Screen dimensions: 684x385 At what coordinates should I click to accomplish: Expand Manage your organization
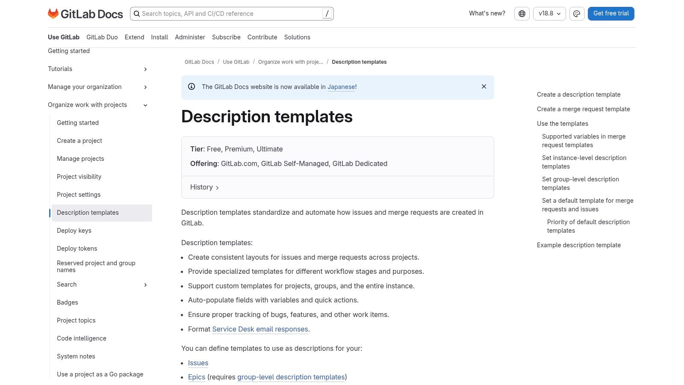click(x=145, y=87)
